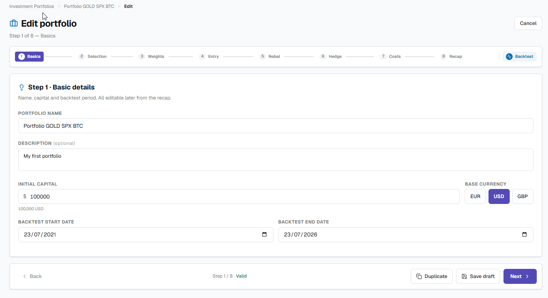Click the back chevron arrow icon
This screenshot has height=298, width=548.
pyautogui.click(x=25, y=276)
